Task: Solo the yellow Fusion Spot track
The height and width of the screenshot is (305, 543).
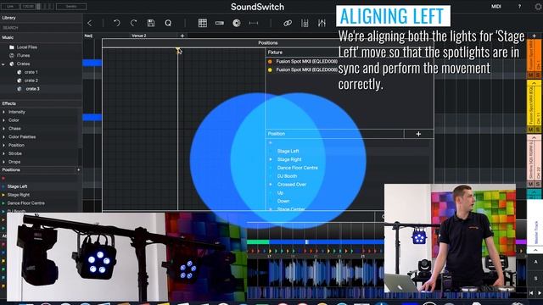Action: (538, 130)
